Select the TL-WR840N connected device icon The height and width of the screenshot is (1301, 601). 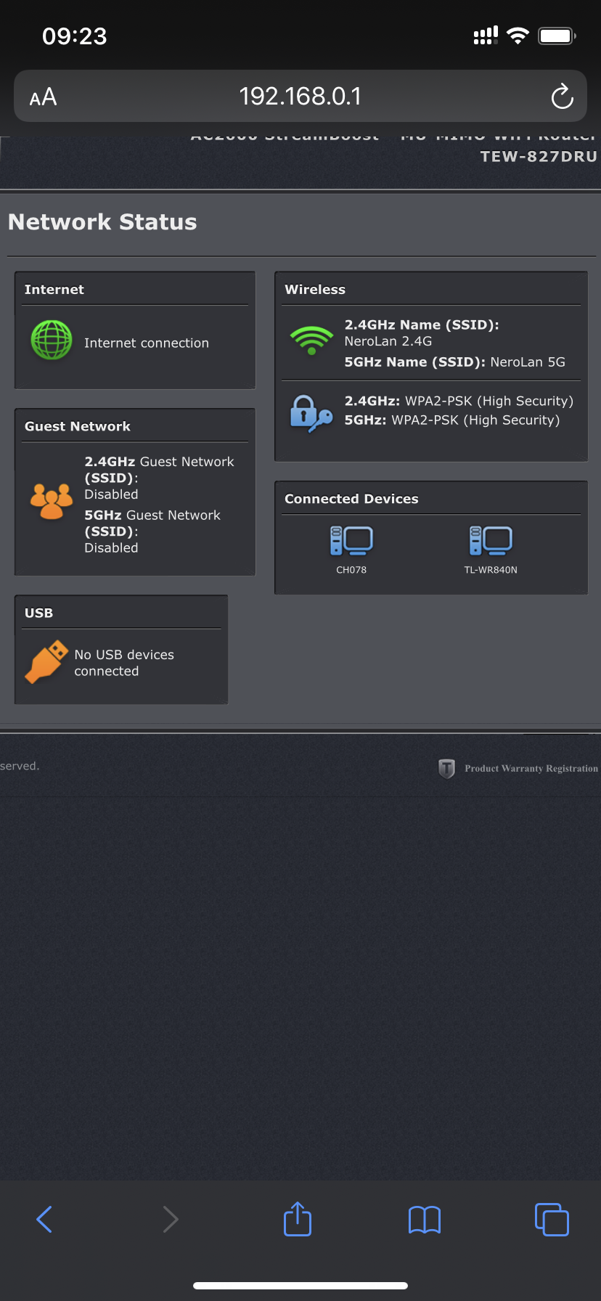[x=491, y=542]
